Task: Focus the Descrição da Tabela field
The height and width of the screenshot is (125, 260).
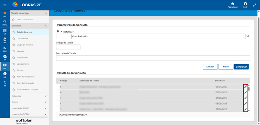Action: point(153,58)
